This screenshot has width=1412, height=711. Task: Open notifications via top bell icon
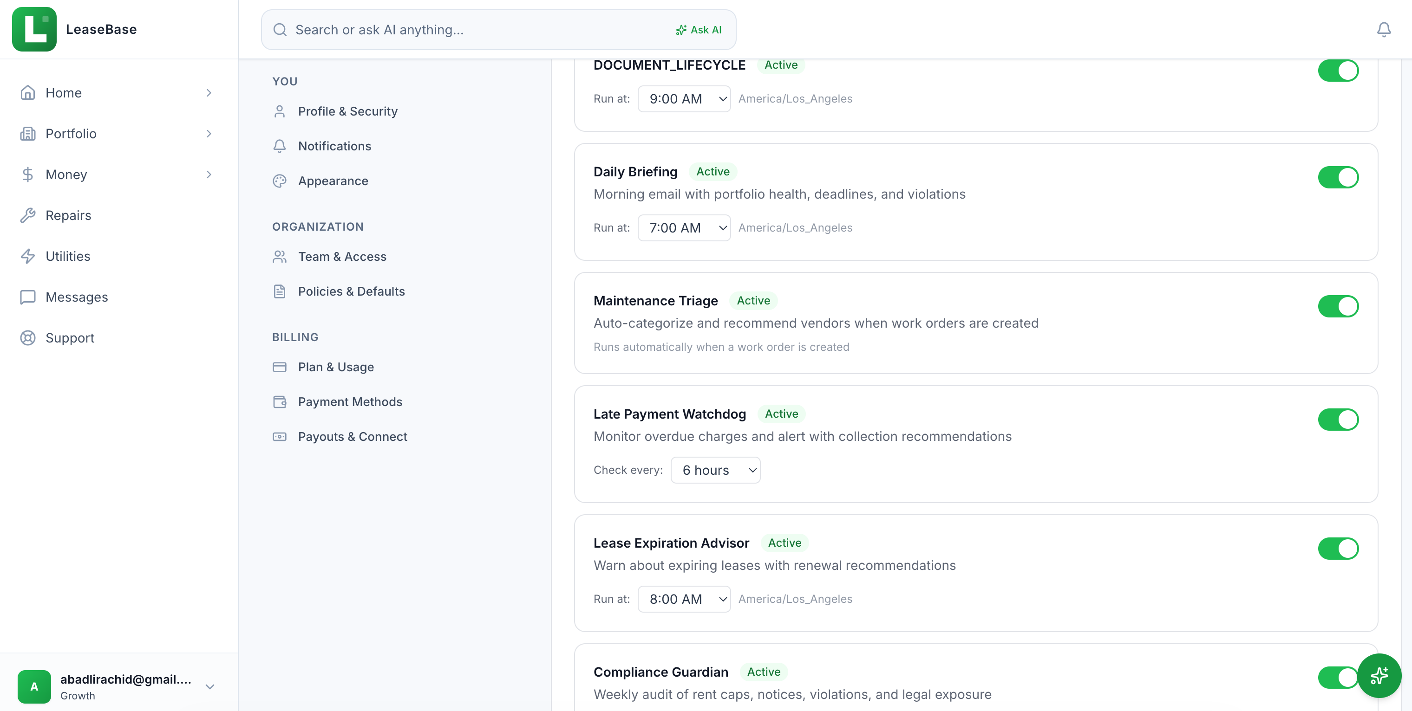[1384, 30]
